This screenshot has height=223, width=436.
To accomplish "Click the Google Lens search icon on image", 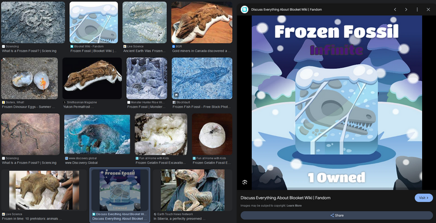I will point(245,182).
